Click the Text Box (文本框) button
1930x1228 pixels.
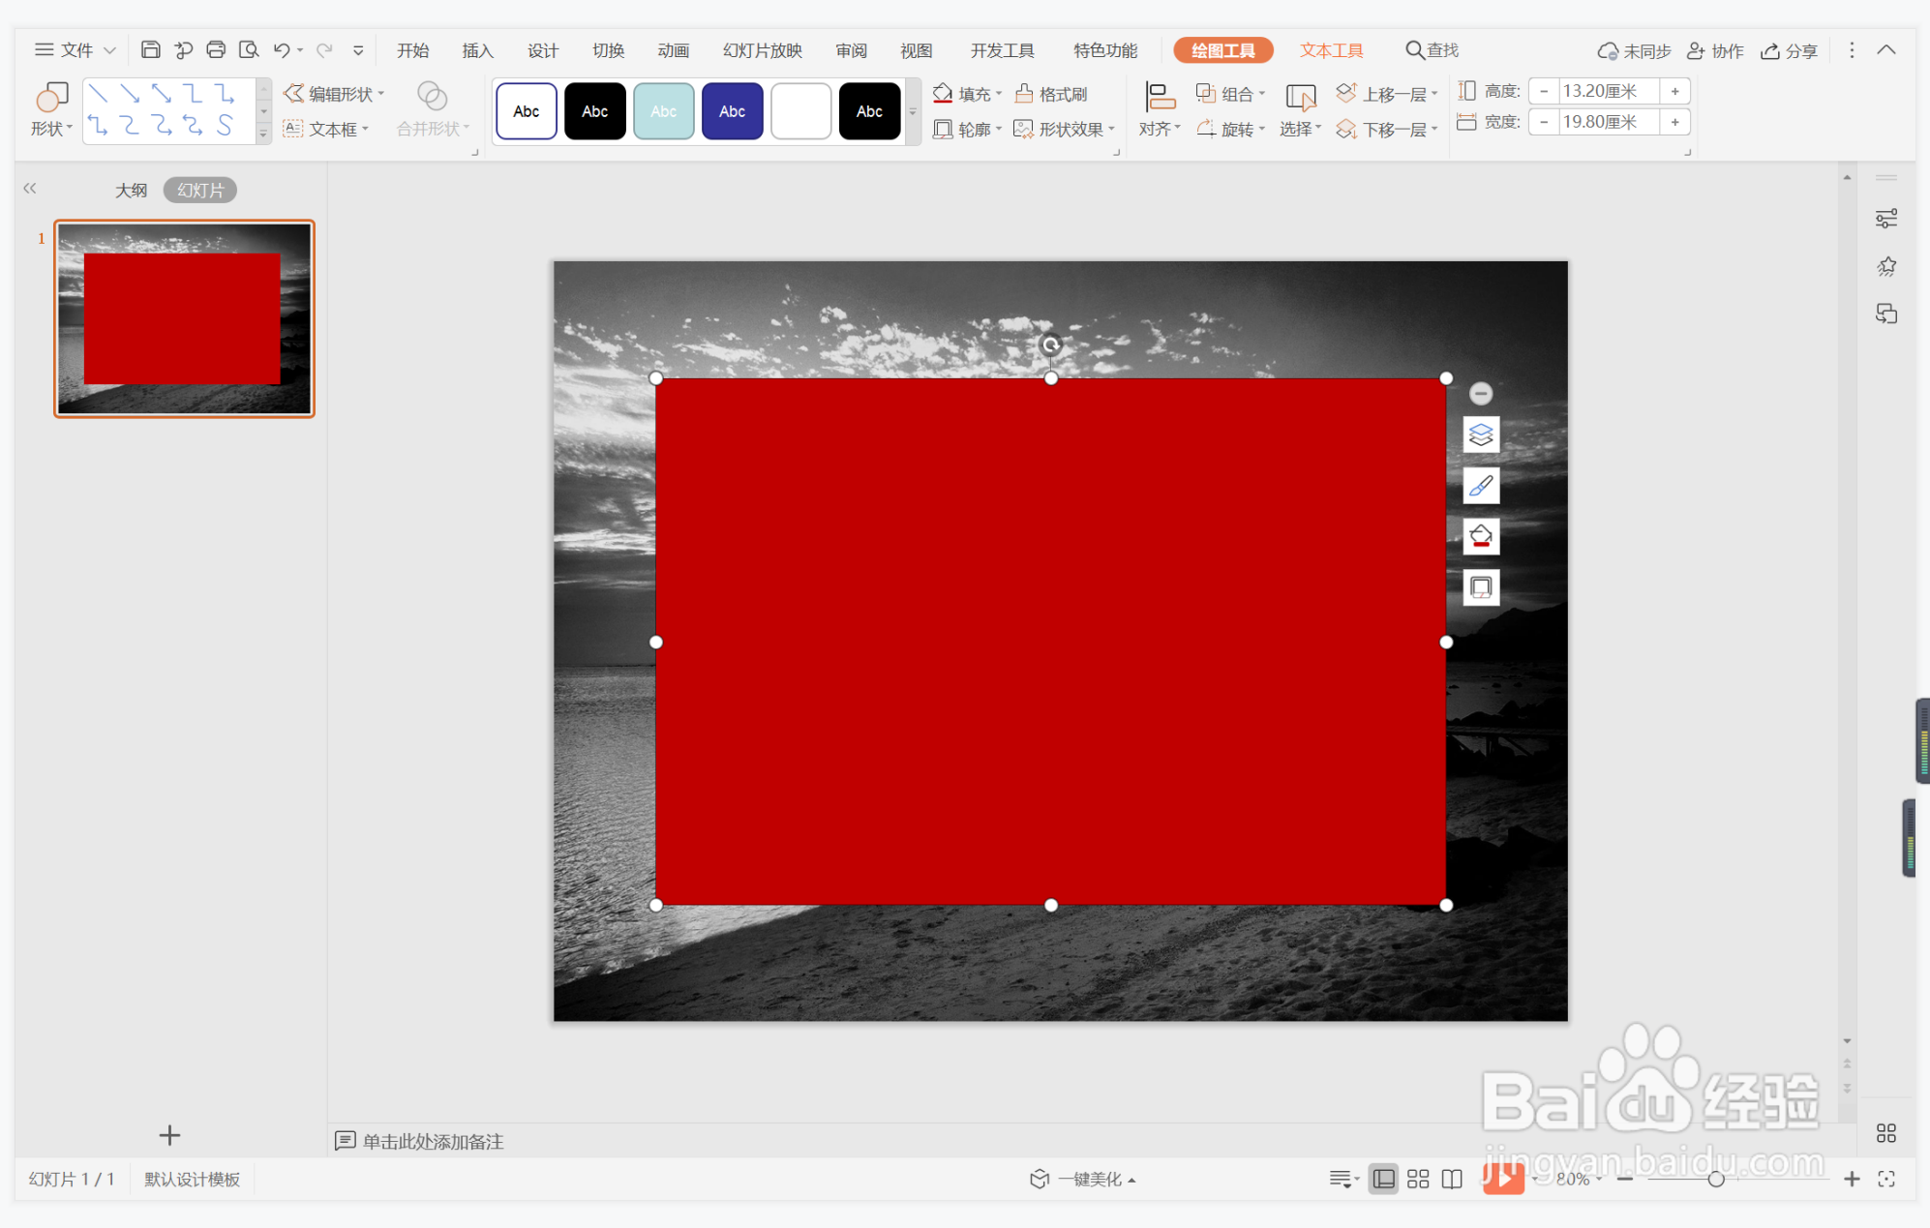point(326,129)
